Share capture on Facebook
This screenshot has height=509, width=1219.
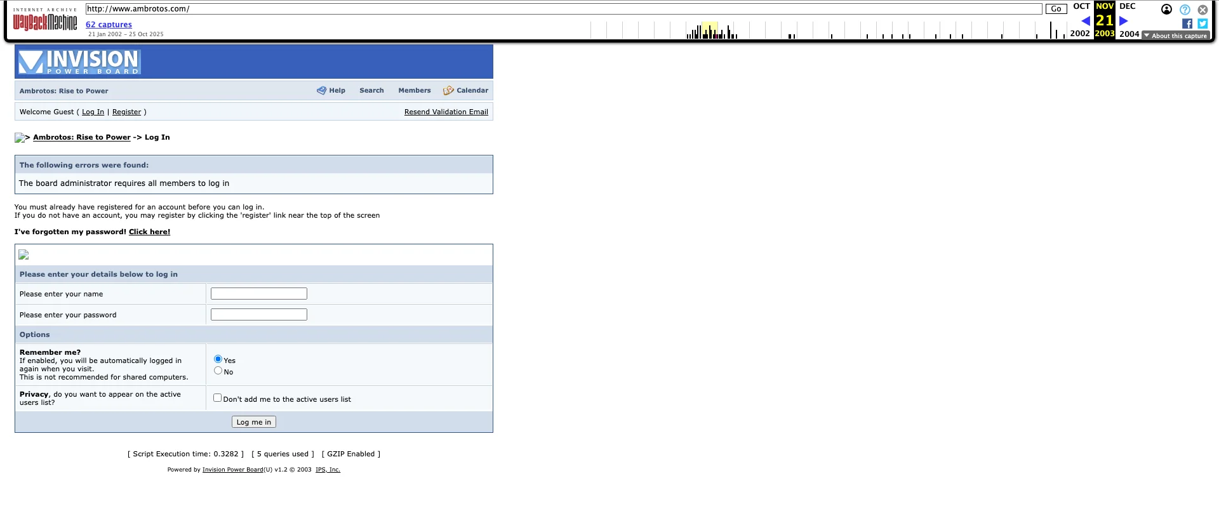1187,23
